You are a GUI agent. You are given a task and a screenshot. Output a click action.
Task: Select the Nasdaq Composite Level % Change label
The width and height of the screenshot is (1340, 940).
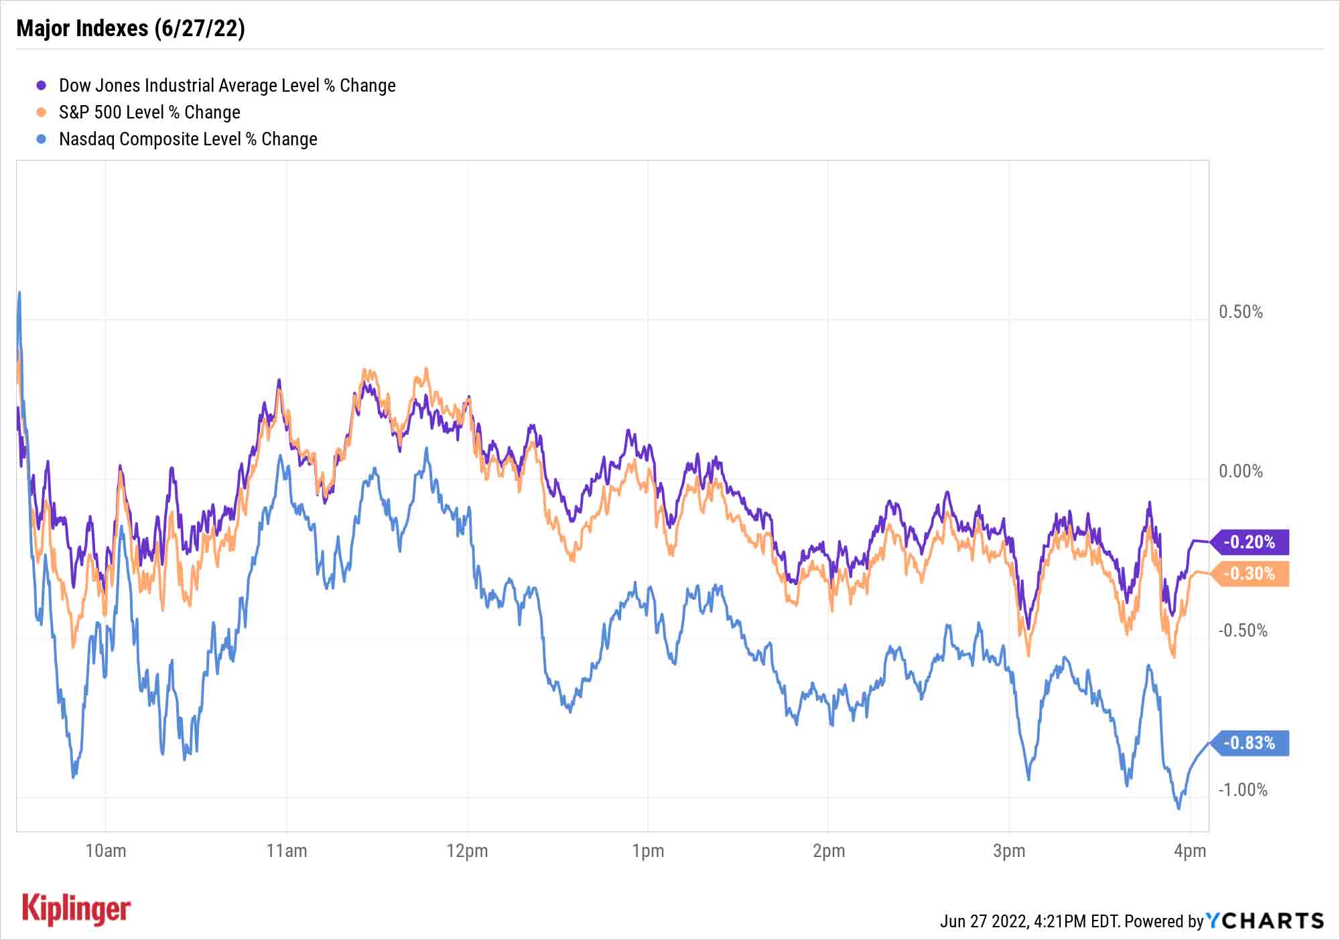click(x=188, y=139)
